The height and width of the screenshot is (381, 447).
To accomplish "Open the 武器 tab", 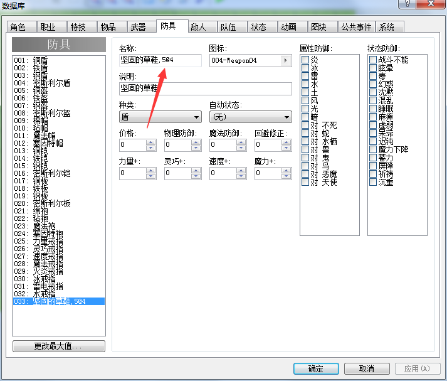I will point(142,27).
